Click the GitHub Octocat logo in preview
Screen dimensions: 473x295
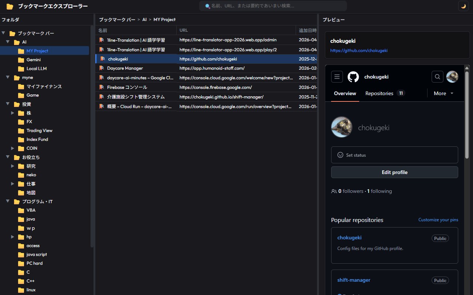pyautogui.click(x=353, y=77)
